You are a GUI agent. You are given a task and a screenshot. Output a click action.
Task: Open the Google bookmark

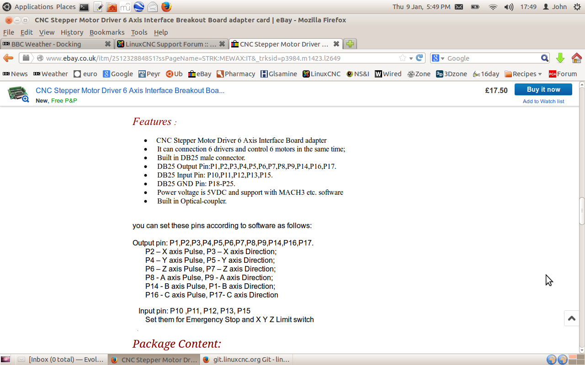(118, 74)
